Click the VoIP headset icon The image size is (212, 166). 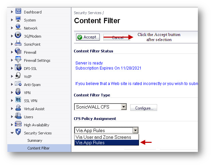18,77
